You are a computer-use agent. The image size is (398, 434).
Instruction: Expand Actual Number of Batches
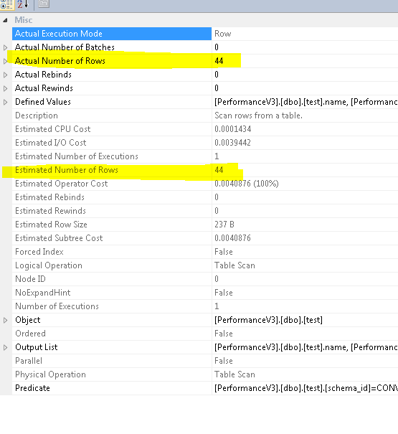(5, 47)
